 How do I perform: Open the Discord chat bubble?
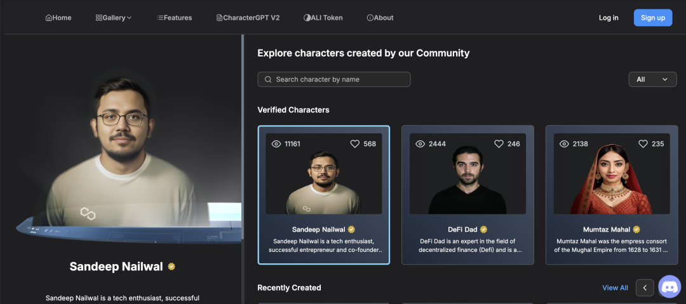pos(669,286)
